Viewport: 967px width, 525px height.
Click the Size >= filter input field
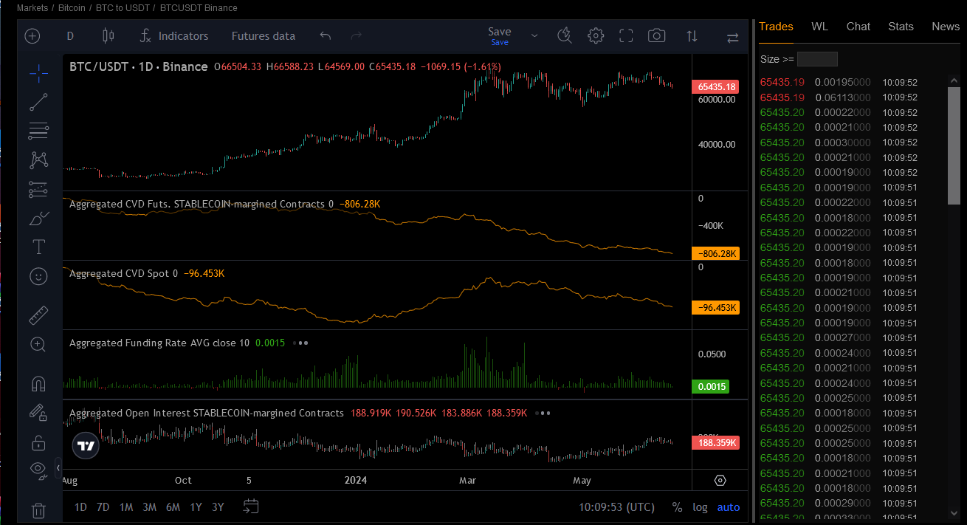(817, 59)
